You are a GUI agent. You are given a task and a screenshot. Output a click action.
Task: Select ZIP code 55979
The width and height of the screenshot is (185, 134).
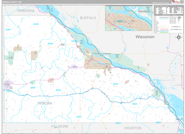[33, 88]
